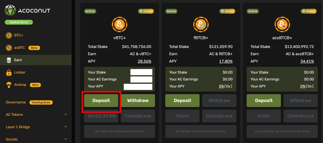Screen dimensions: 323x143
Task: Click No fBTCB+ to withdraw from Beta
Action: tap(201, 131)
